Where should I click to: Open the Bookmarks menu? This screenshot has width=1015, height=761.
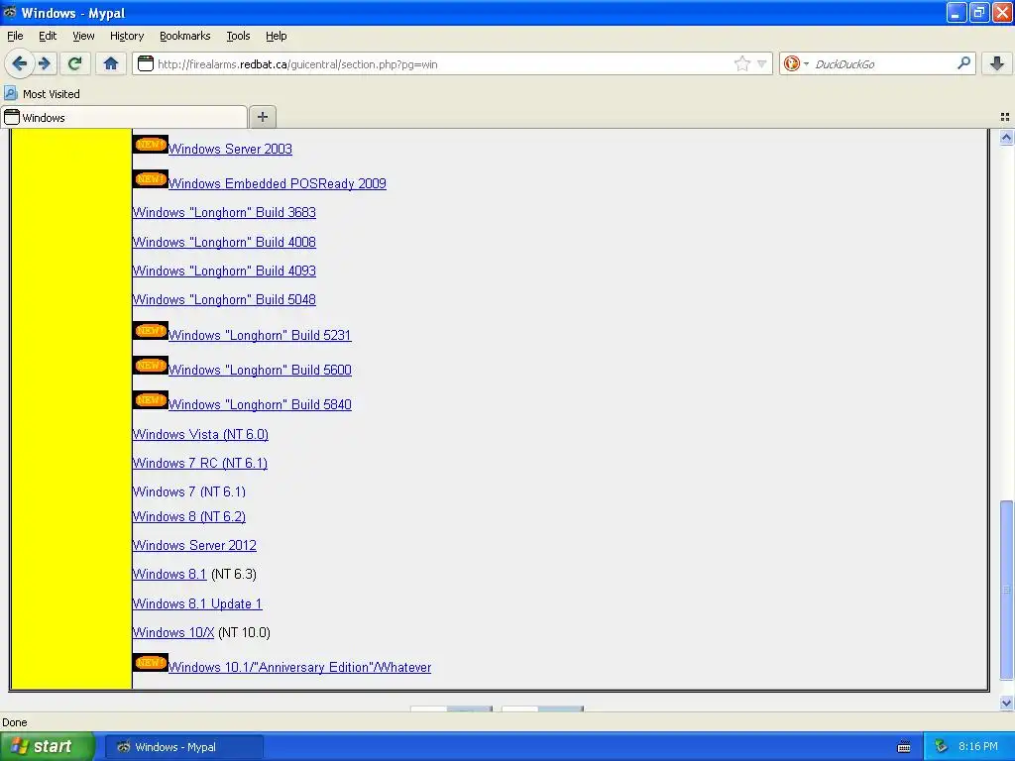click(184, 36)
